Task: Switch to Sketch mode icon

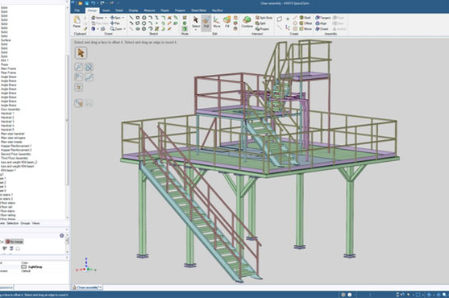Action: click(185, 18)
